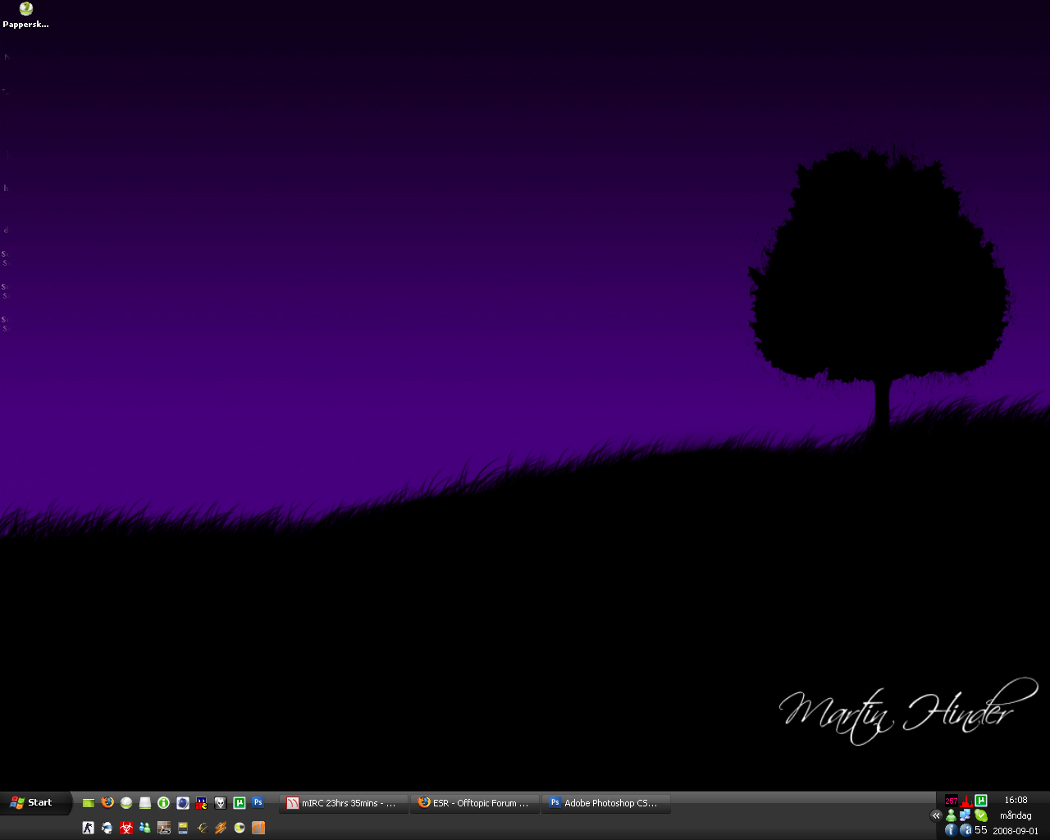Viewport: 1050px width, 840px height.
Task: Click the taskbar clock showing 16:08
Action: point(1016,800)
